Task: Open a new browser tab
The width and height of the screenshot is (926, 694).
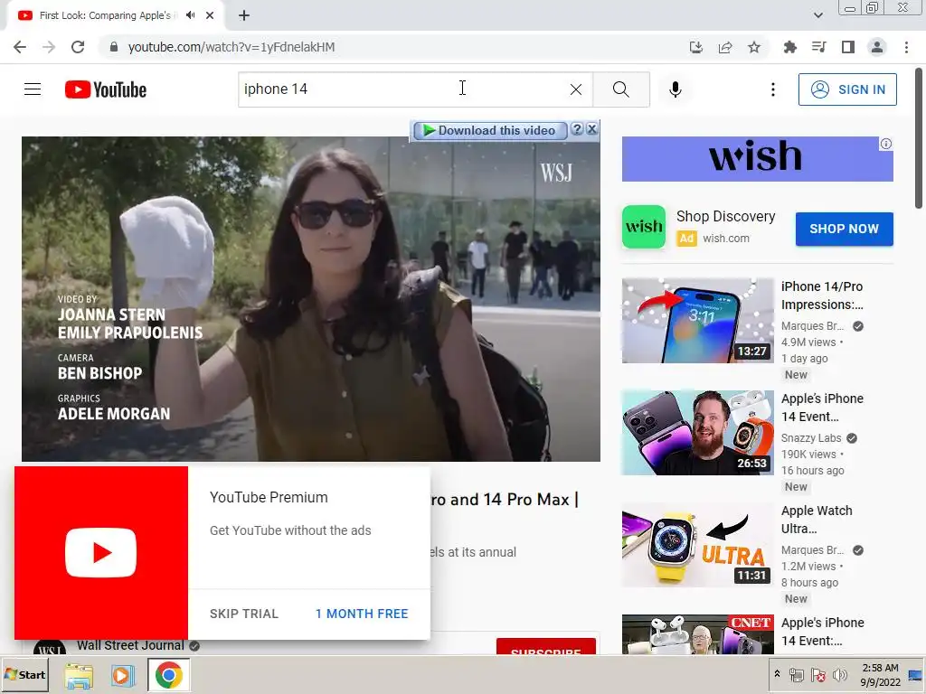Action: (x=244, y=15)
